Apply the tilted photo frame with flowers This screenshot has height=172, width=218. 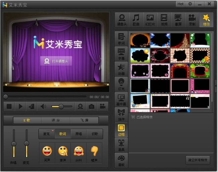(140, 101)
